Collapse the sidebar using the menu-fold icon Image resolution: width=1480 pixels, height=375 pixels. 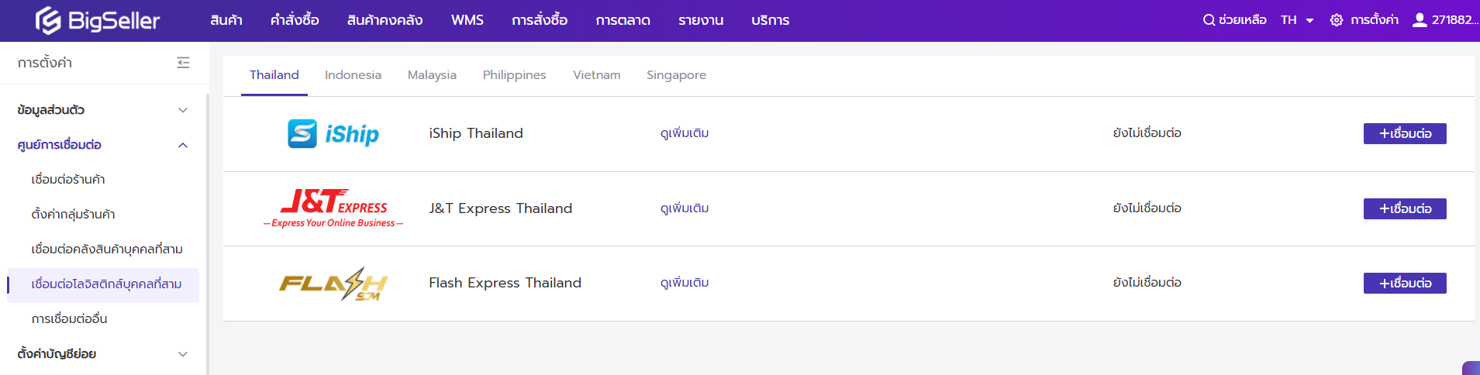click(183, 63)
